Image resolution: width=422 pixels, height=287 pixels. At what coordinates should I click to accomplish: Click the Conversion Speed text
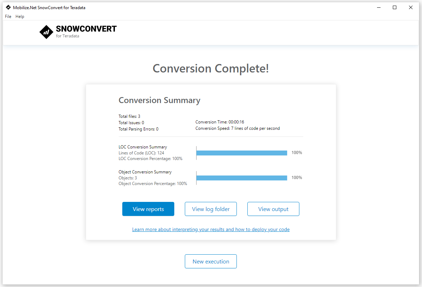coord(238,128)
